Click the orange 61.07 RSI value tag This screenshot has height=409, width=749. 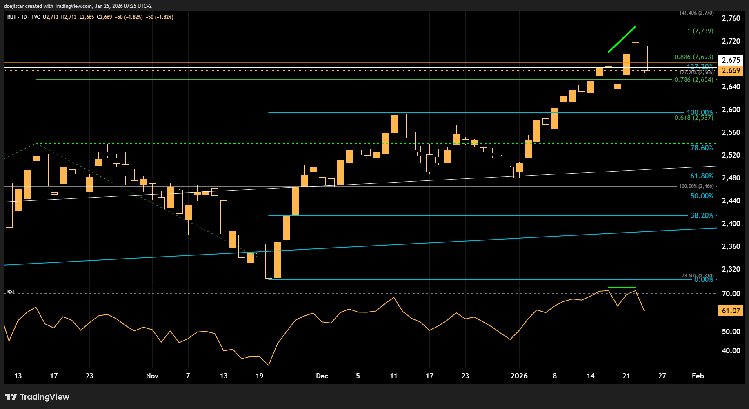coord(730,311)
